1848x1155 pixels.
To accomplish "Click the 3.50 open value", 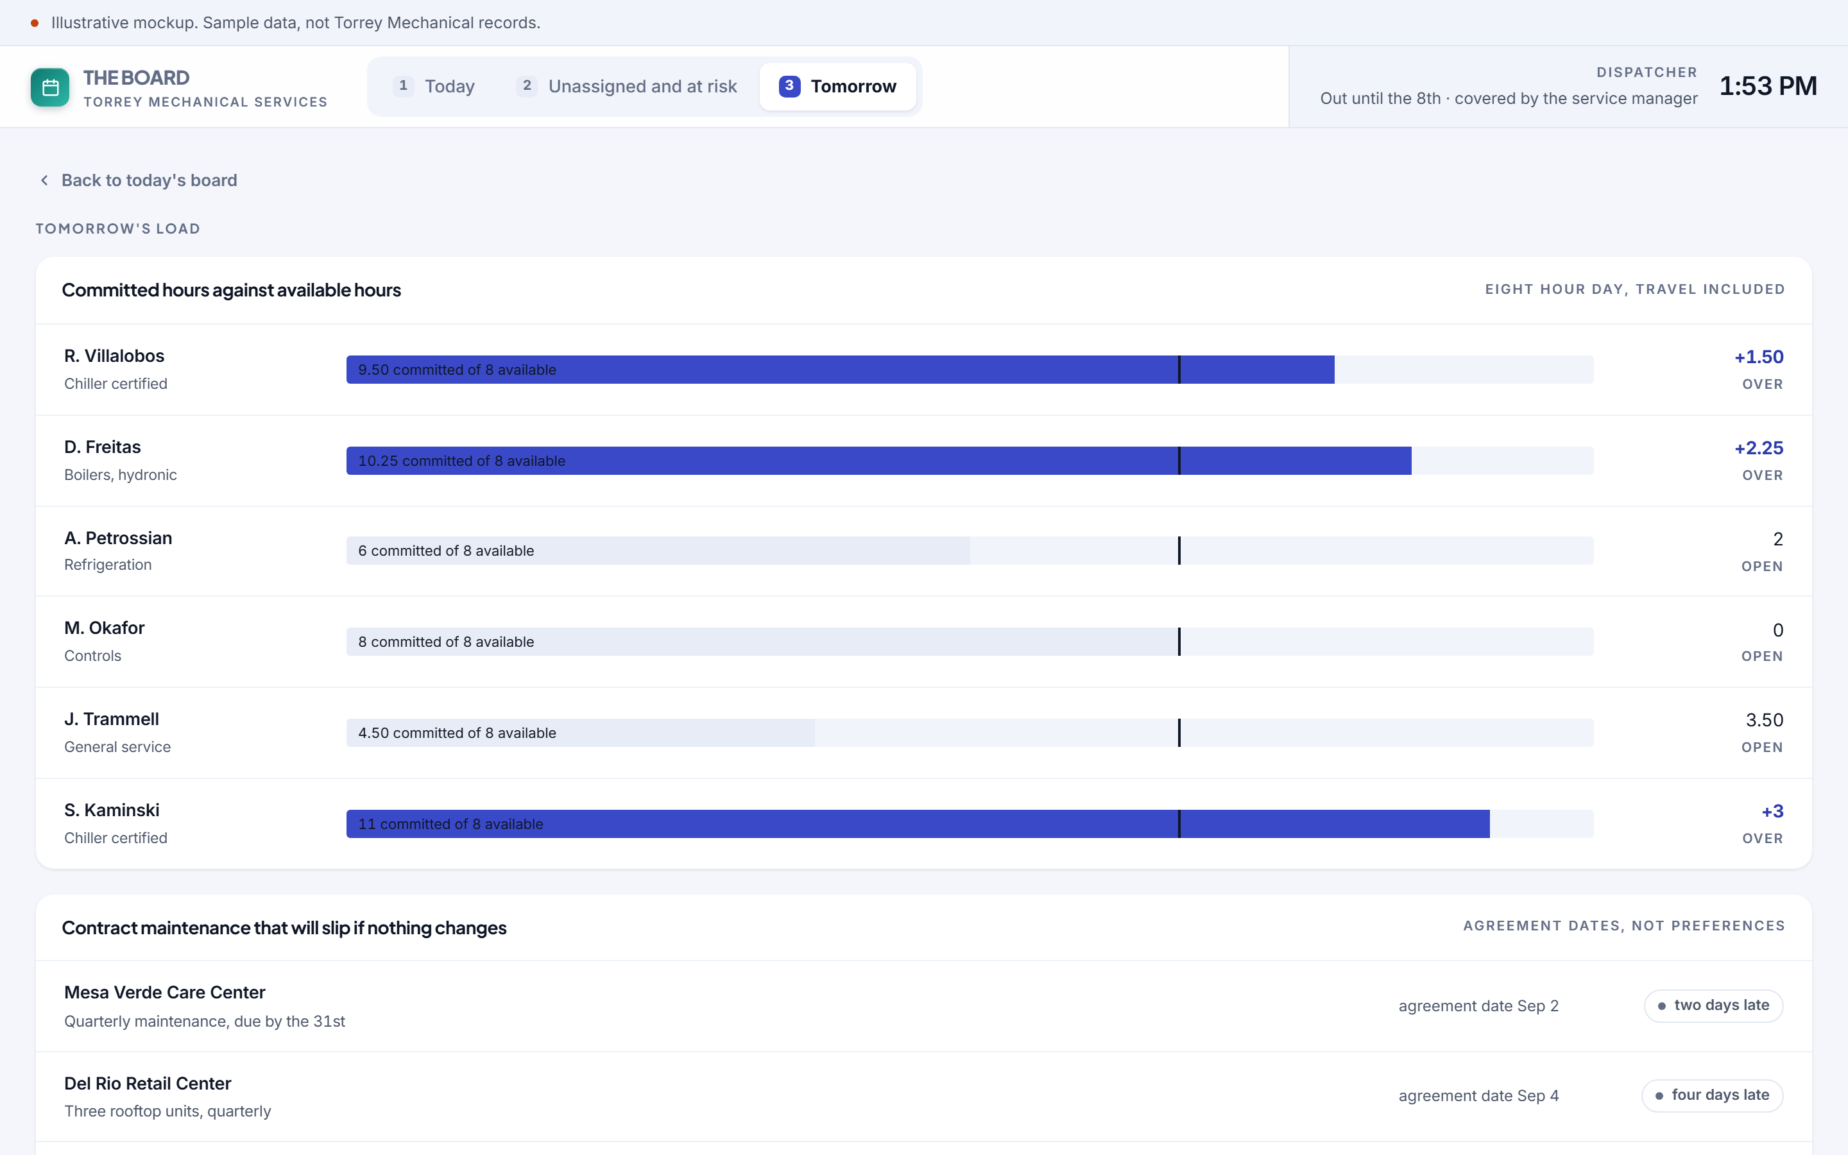I will pyautogui.click(x=1765, y=721).
